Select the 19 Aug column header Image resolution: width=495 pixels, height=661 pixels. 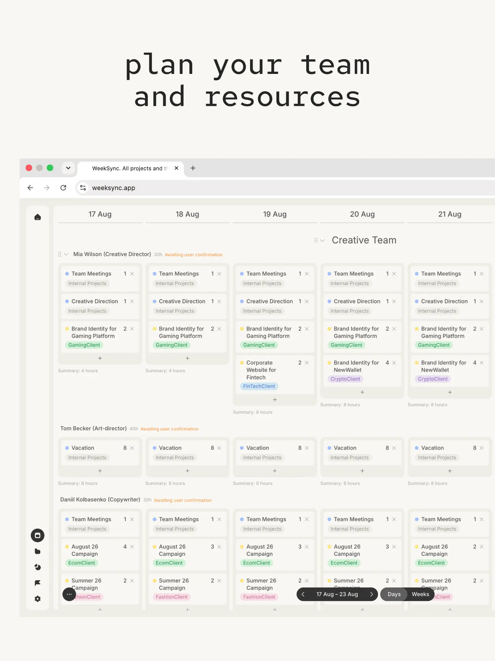pyautogui.click(x=275, y=214)
